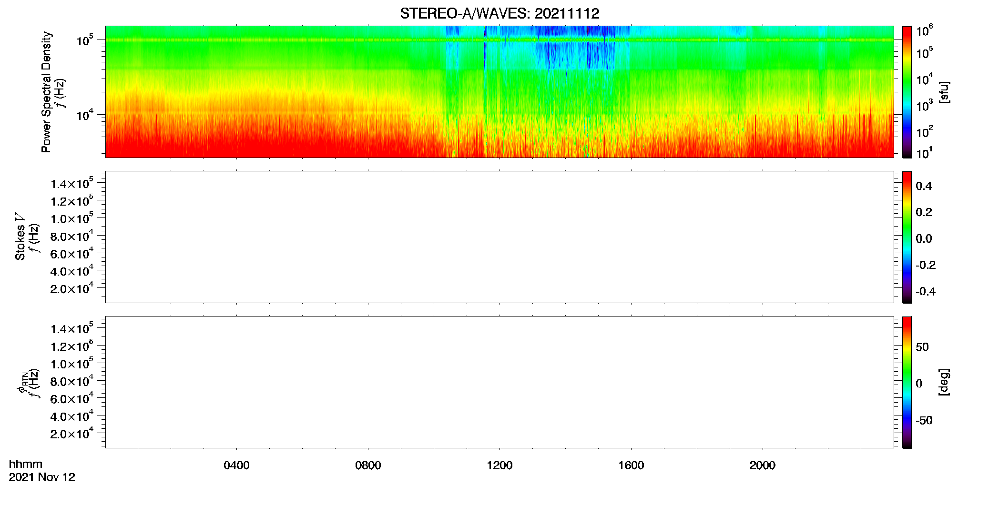Click the dark blue dropout near 1130 in spectrogram

tap(485, 52)
